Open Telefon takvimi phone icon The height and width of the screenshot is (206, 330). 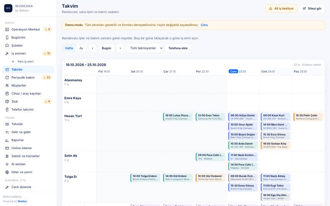7,109
